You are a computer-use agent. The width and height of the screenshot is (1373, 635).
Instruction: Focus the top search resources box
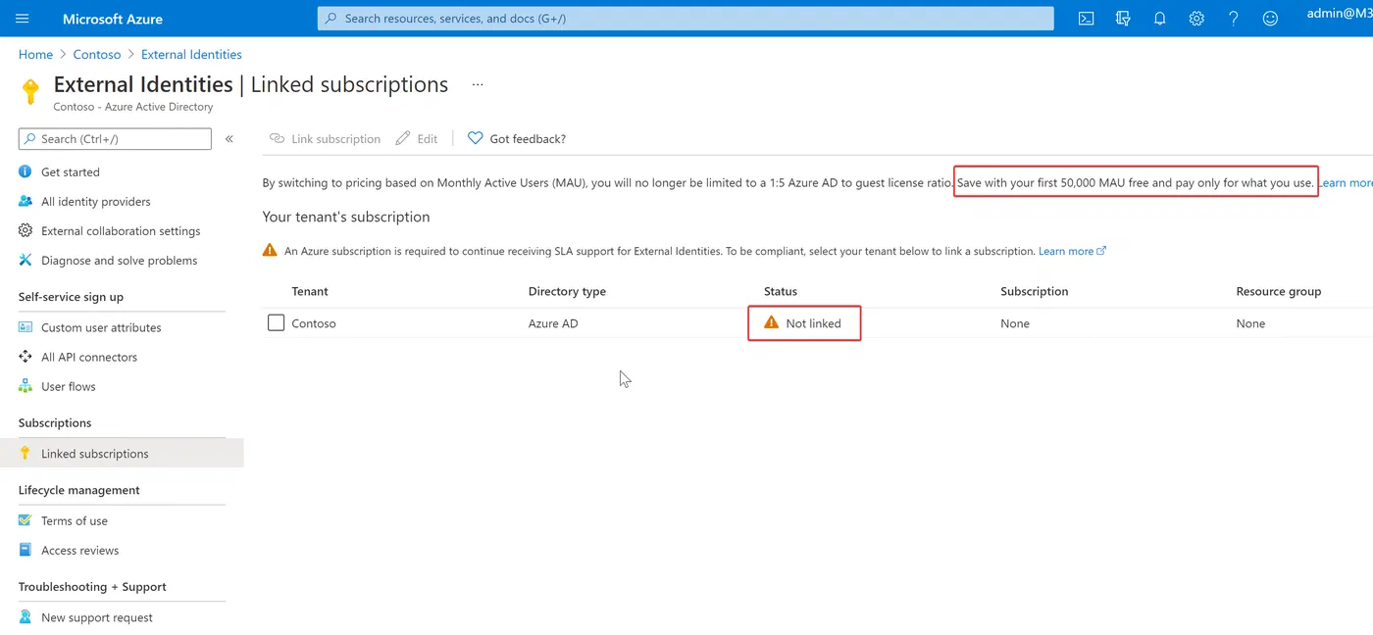coord(686,19)
